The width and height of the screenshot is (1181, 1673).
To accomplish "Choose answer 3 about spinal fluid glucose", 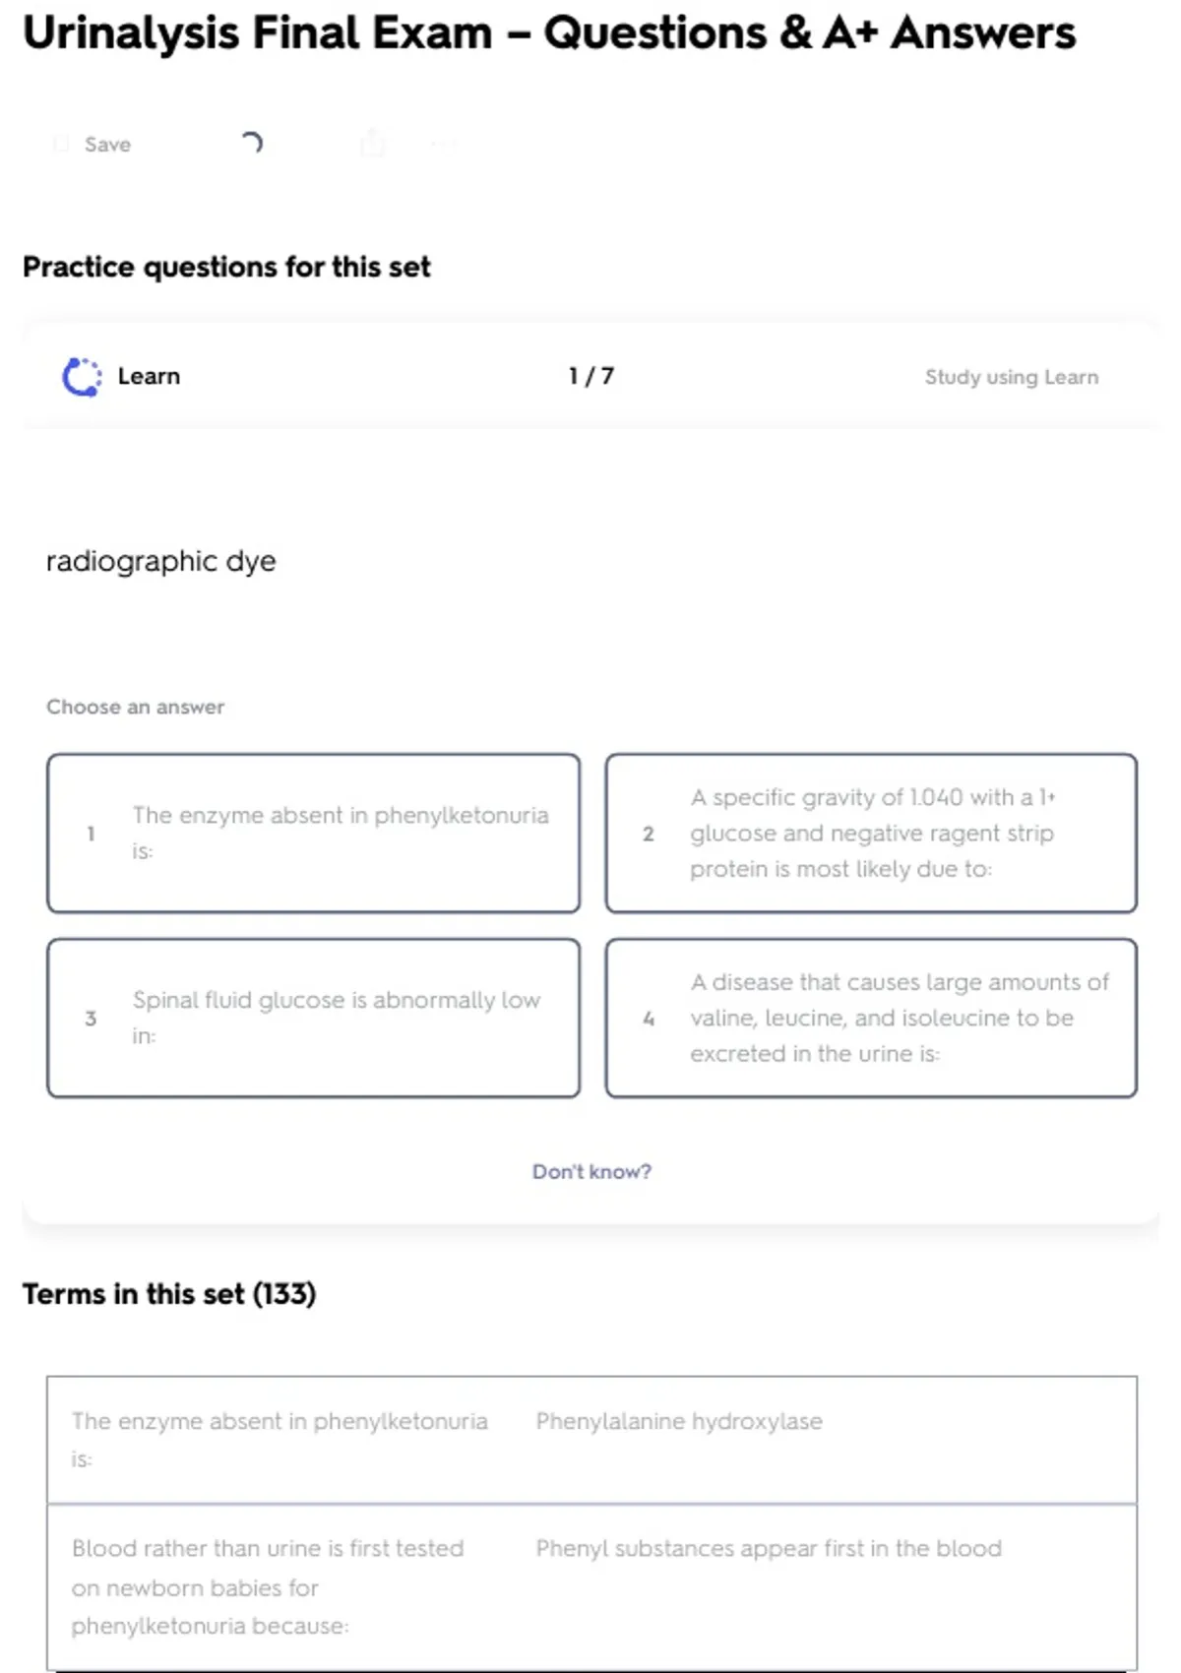I will tap(313, 1018).
